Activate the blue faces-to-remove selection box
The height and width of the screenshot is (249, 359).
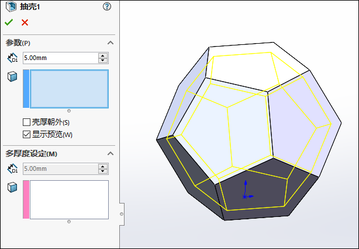[x=69, y=89]
